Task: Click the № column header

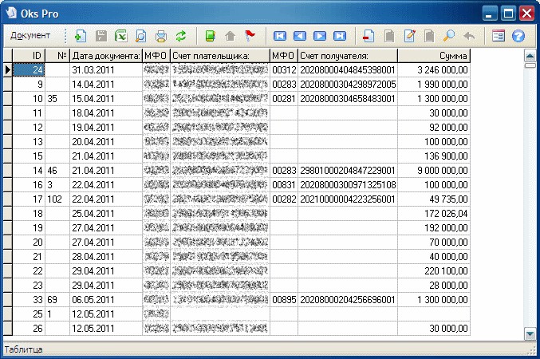Action: (x=57, y=56)
